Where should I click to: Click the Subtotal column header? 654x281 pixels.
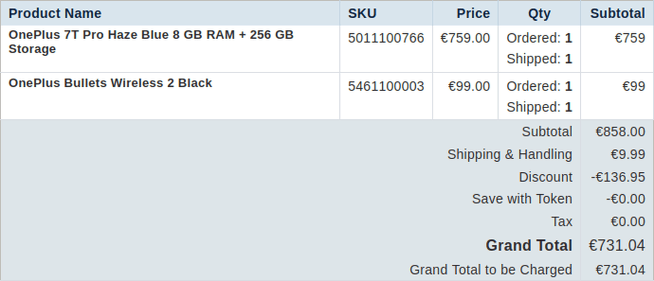tap(617, 13)
